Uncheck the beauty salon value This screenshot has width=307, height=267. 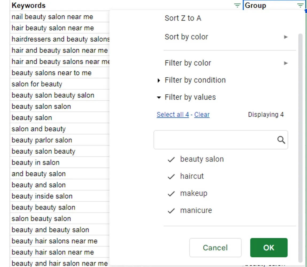171,159
